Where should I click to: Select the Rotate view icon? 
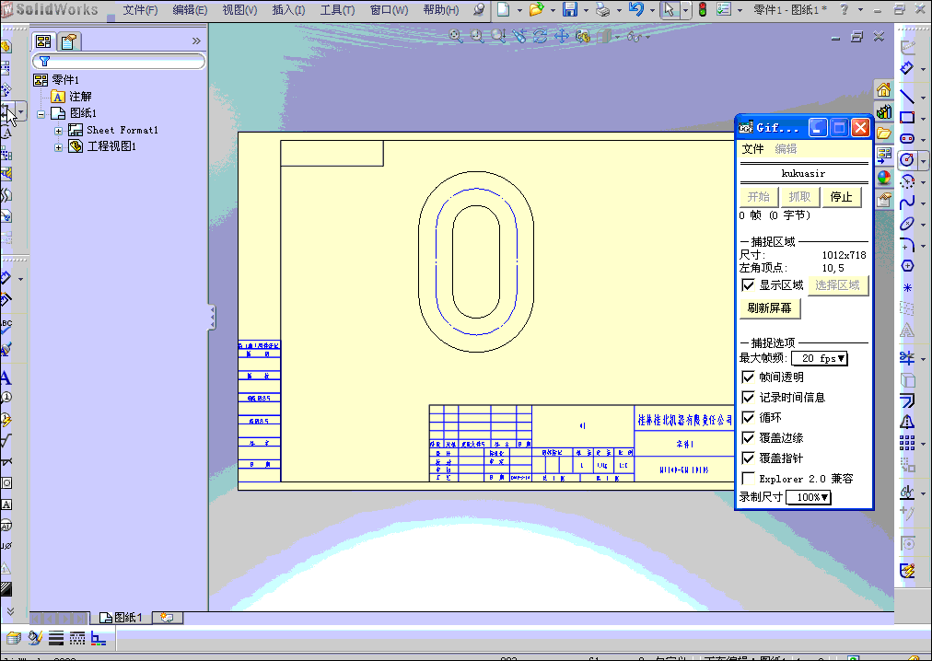tap(541, 36)
